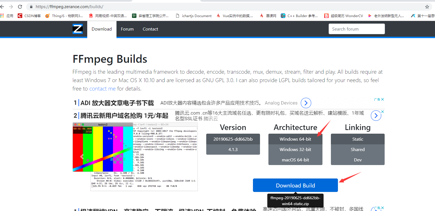Open the C++ Builder 参考 bookmark
435x211 pixels.
(299, 16)
